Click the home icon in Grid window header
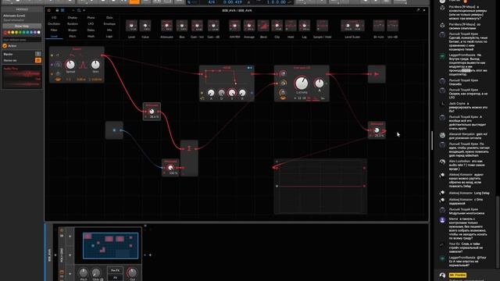 (x=48, y=10)
